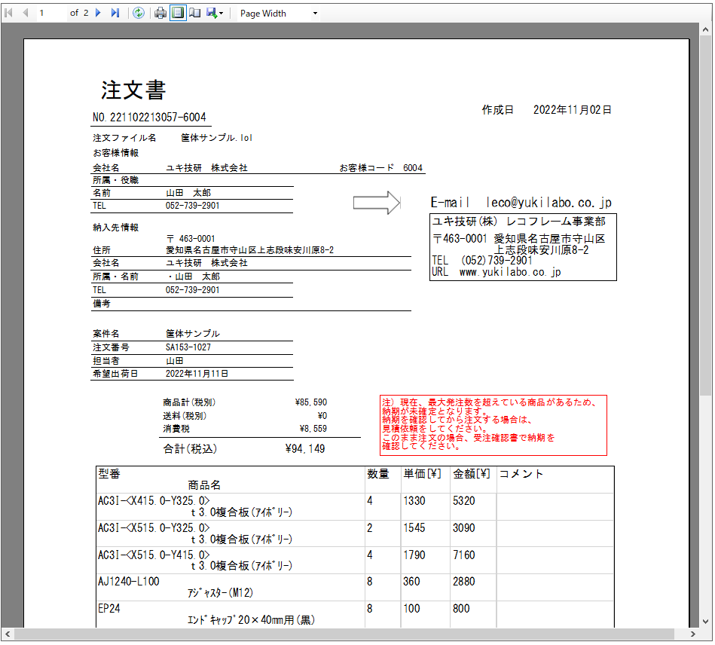The width and height of the screenshot is (715, 645).
Task: Click the product name エンドキャップ 20×40mm用(黒)
Action: pos(251,620)
